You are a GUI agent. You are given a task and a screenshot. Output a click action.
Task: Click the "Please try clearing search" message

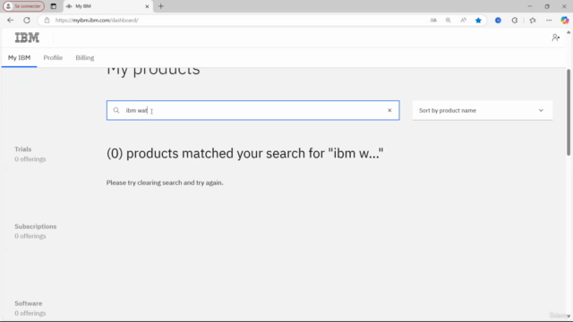coord(165,182)
